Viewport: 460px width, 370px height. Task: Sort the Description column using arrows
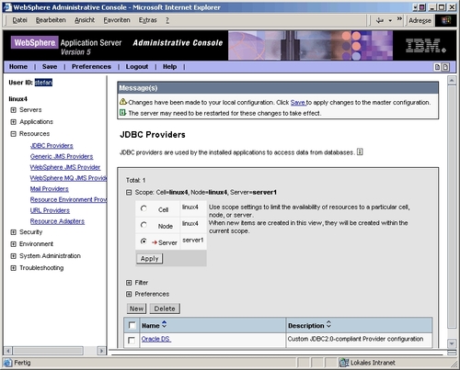[x=328, y=324]
